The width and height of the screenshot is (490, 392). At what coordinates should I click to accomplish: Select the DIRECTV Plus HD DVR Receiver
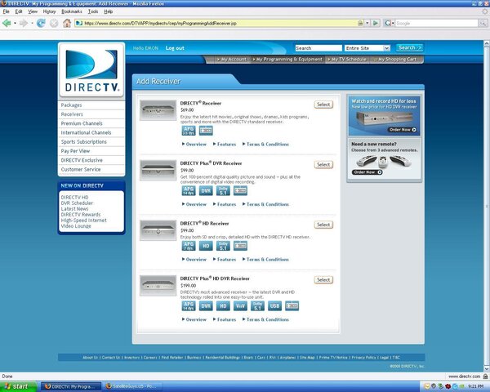[323, 280]
